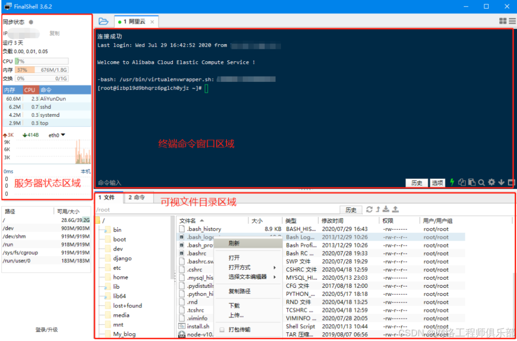Open the etc folder in tree
517x341 pixels.
pos(117,268)
